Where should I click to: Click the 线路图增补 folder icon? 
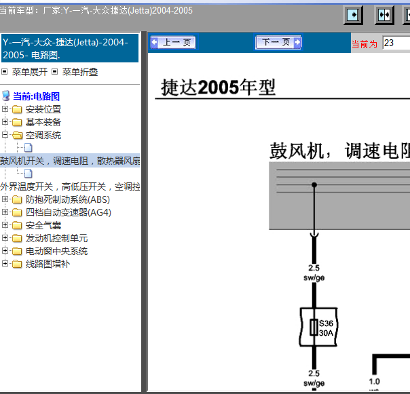[x=17, y=264]
